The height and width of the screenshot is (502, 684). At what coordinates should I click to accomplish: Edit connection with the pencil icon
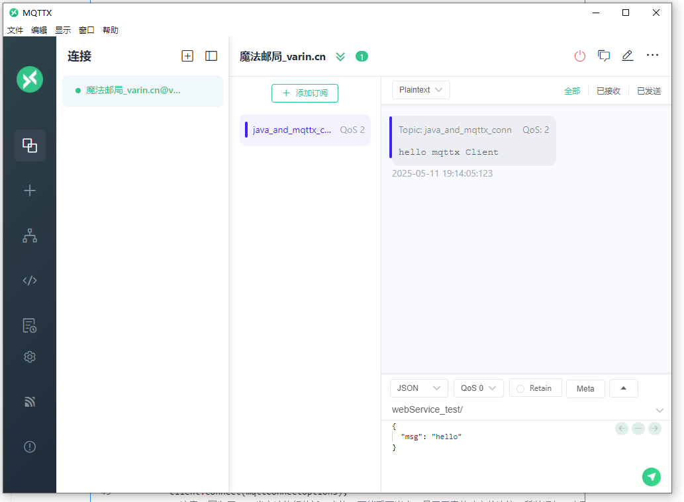pos(627,56)
